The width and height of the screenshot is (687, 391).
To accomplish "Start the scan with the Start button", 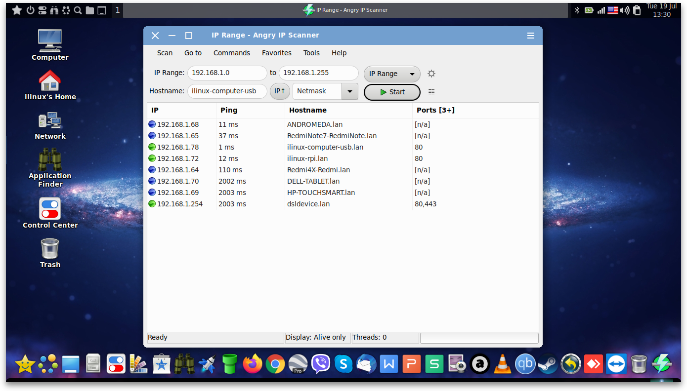I will point(392,92).
